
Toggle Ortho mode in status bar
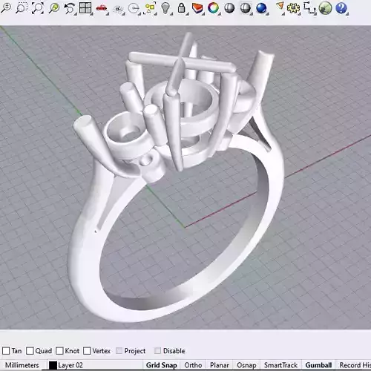pos(193,365)
